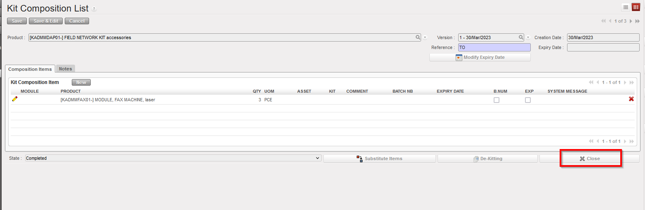Last page arrow below item list
The width and height of the screenshot is (645, 210).
point(631,141)
